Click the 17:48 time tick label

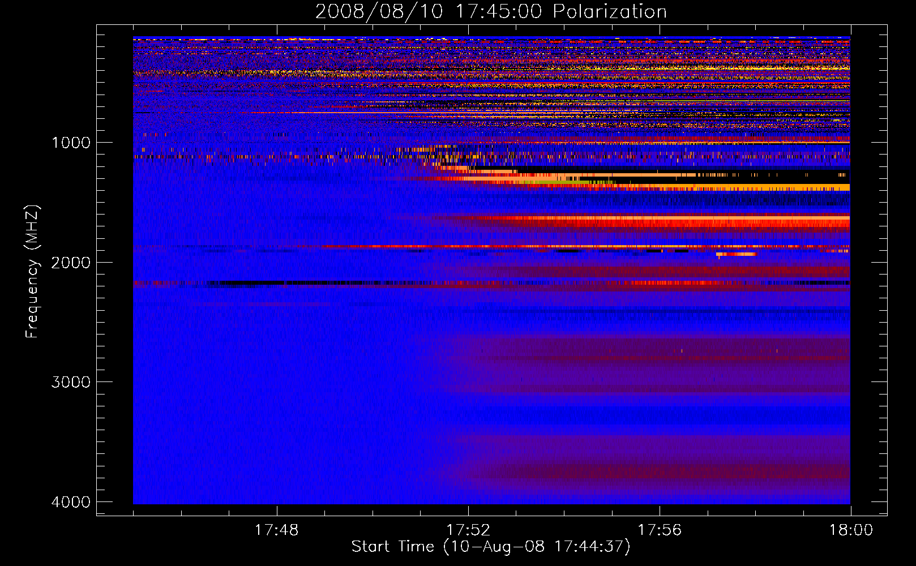276,530
